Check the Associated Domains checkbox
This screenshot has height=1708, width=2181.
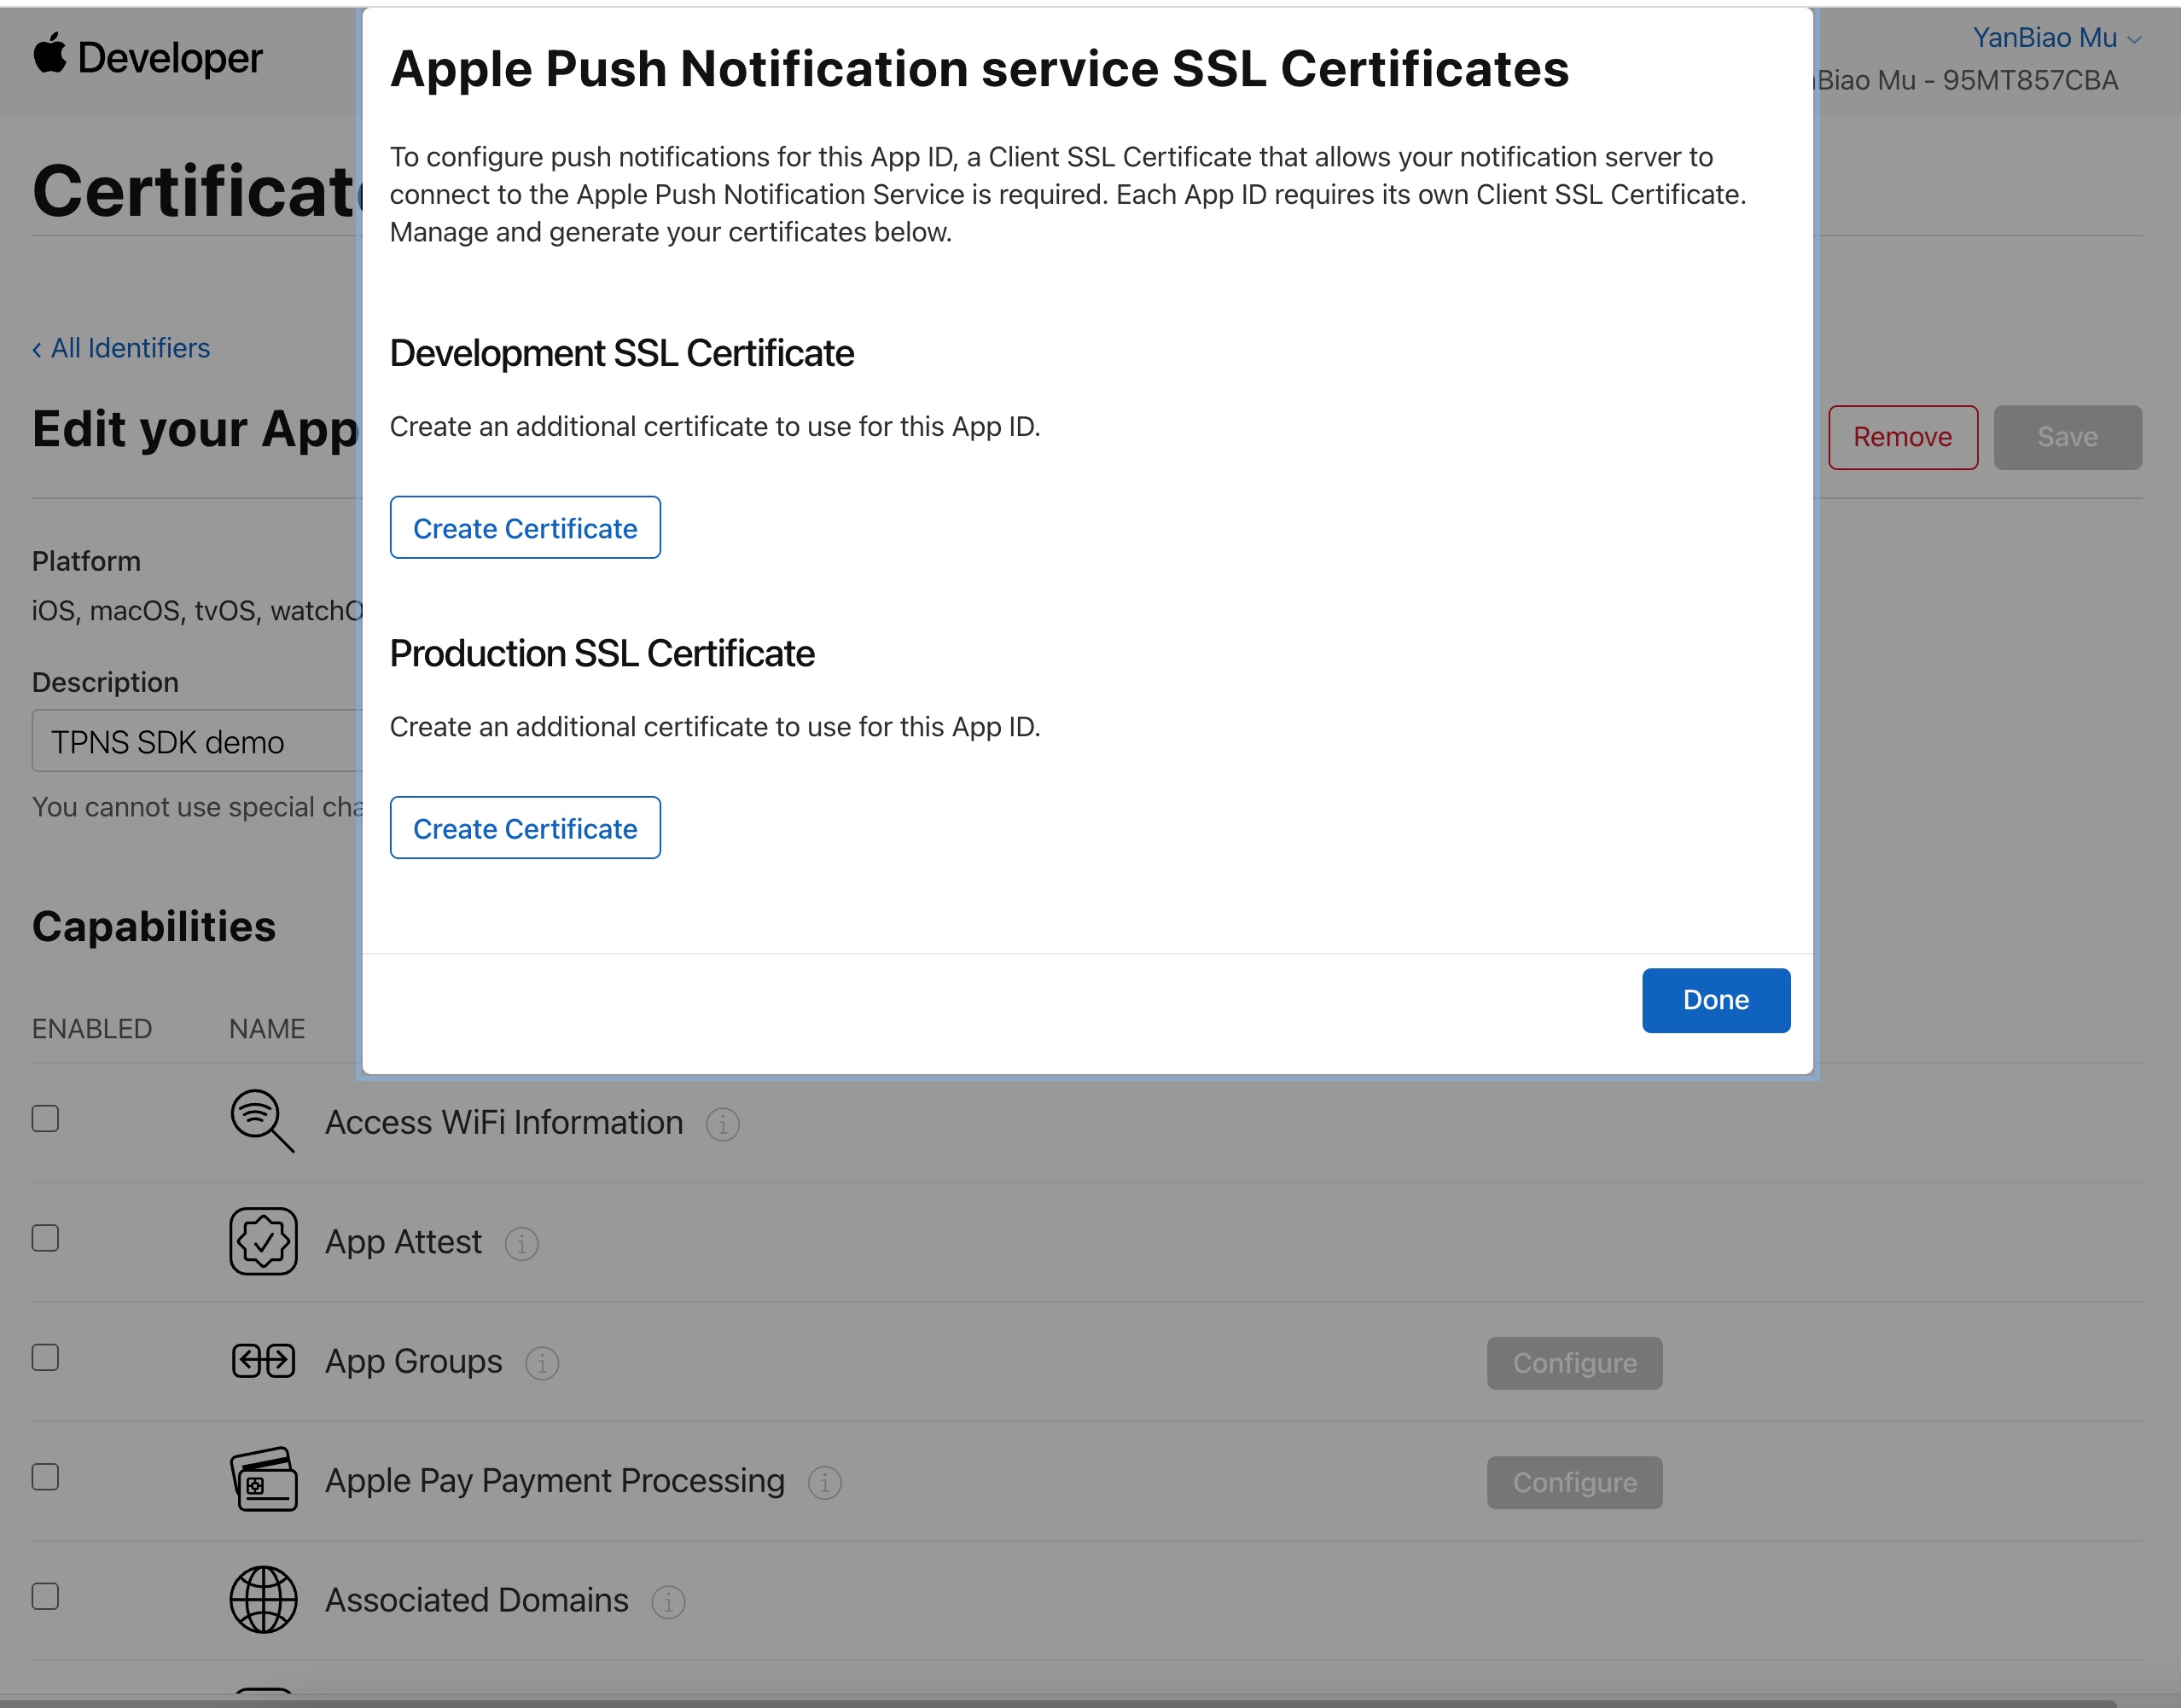[x=45, y=1596]
